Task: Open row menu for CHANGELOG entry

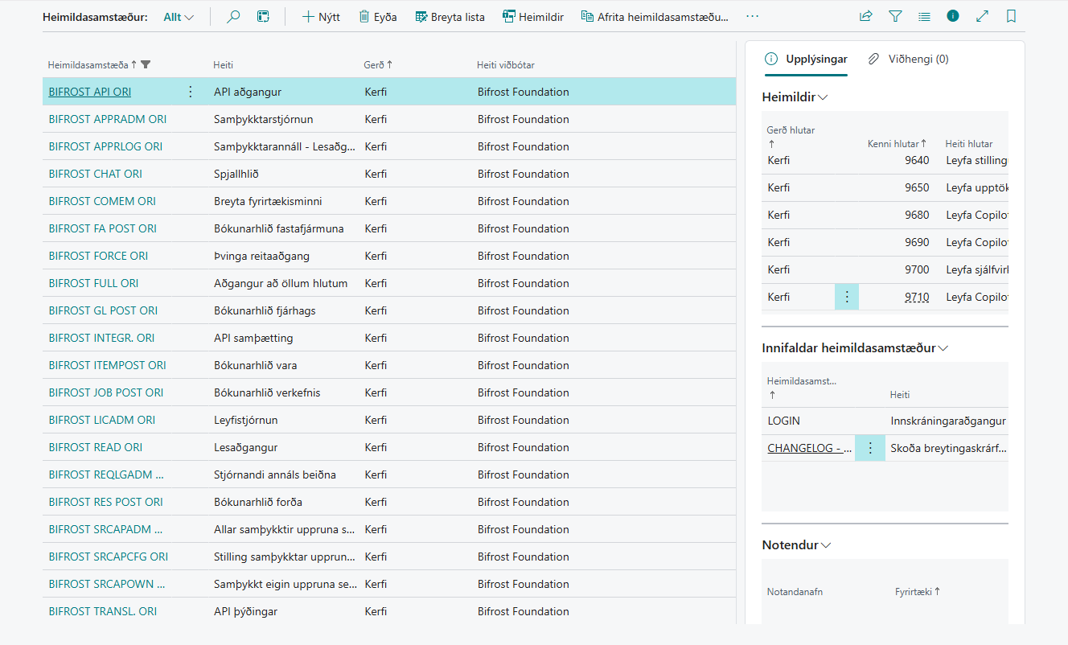Action: (870, 448)
